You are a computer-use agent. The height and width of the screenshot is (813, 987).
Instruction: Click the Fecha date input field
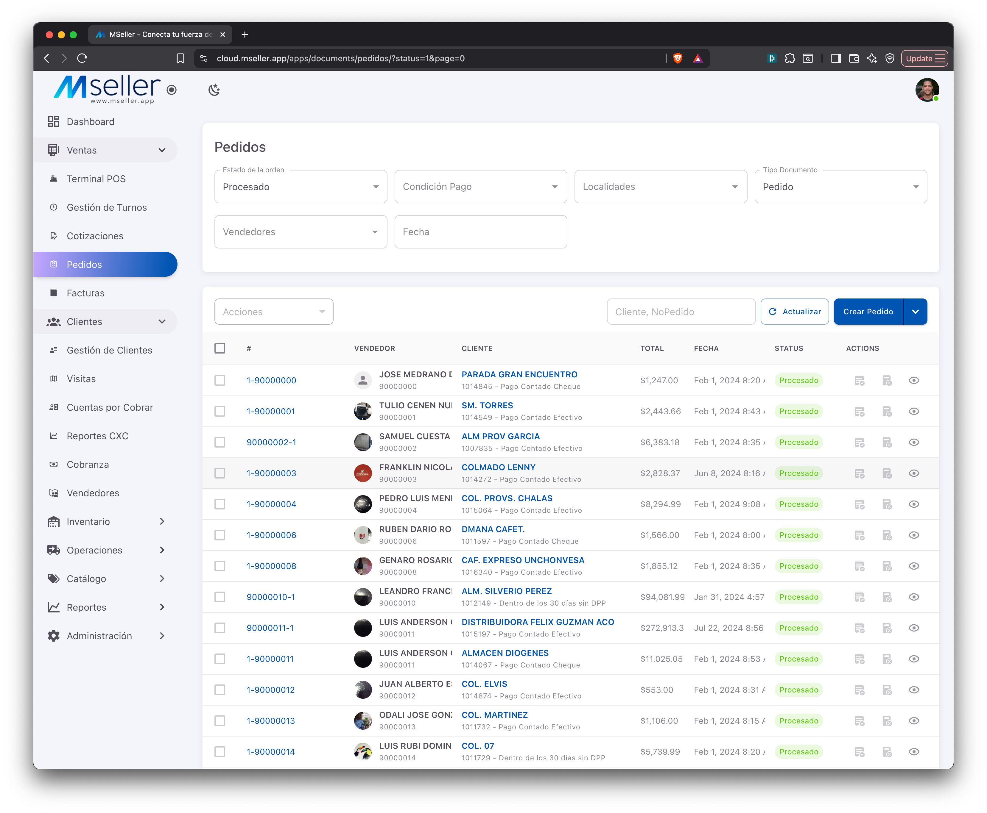pos(480,232)
